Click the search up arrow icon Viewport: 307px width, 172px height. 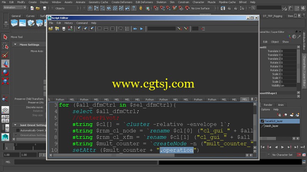[186, 29]
